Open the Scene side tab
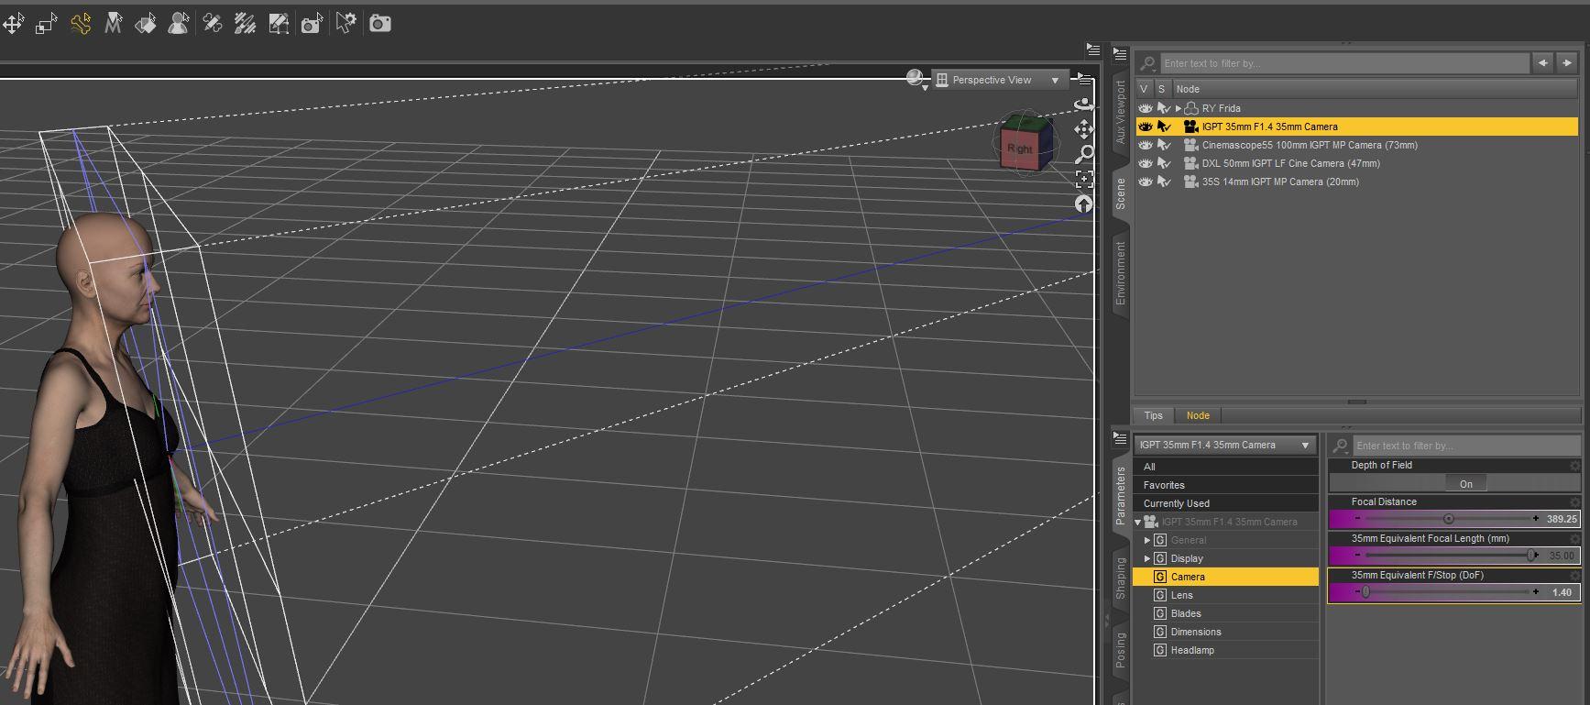Viewport: 1590px width, 705px height. 1120,193
